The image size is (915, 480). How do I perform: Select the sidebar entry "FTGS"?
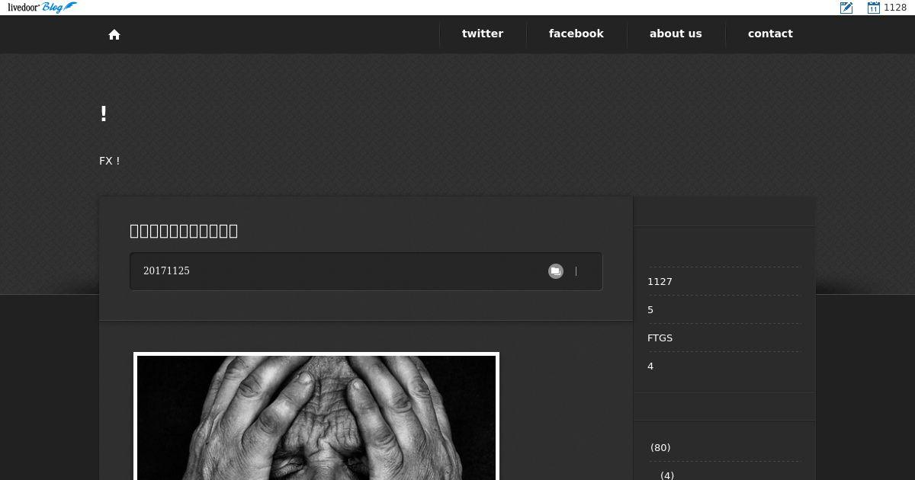click(x=660, y=338)
